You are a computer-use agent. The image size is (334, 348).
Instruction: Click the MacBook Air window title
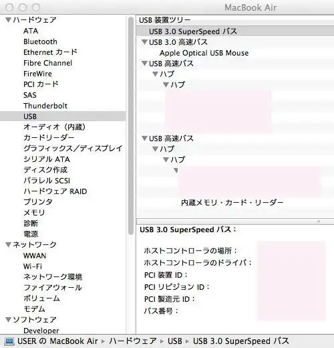coord(251,7)
